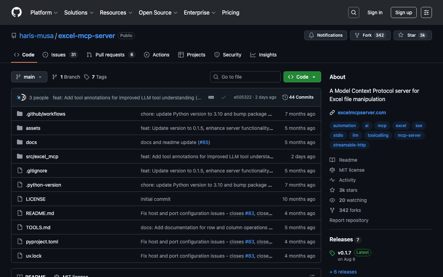Open the green Code dropdown
This screenshot has height=277, width=443.
pyautogui.click(x=302, y=77)
